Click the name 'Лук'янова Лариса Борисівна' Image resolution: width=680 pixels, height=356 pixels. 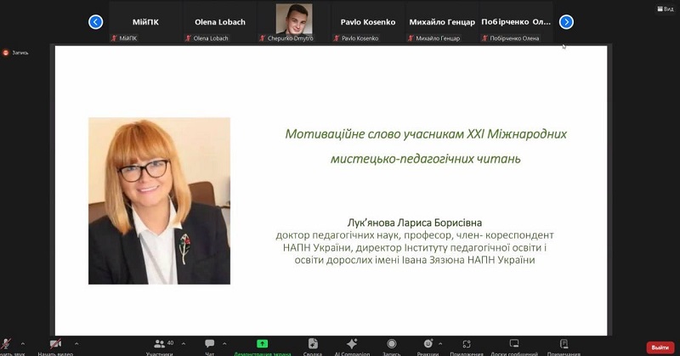point(415,223)
